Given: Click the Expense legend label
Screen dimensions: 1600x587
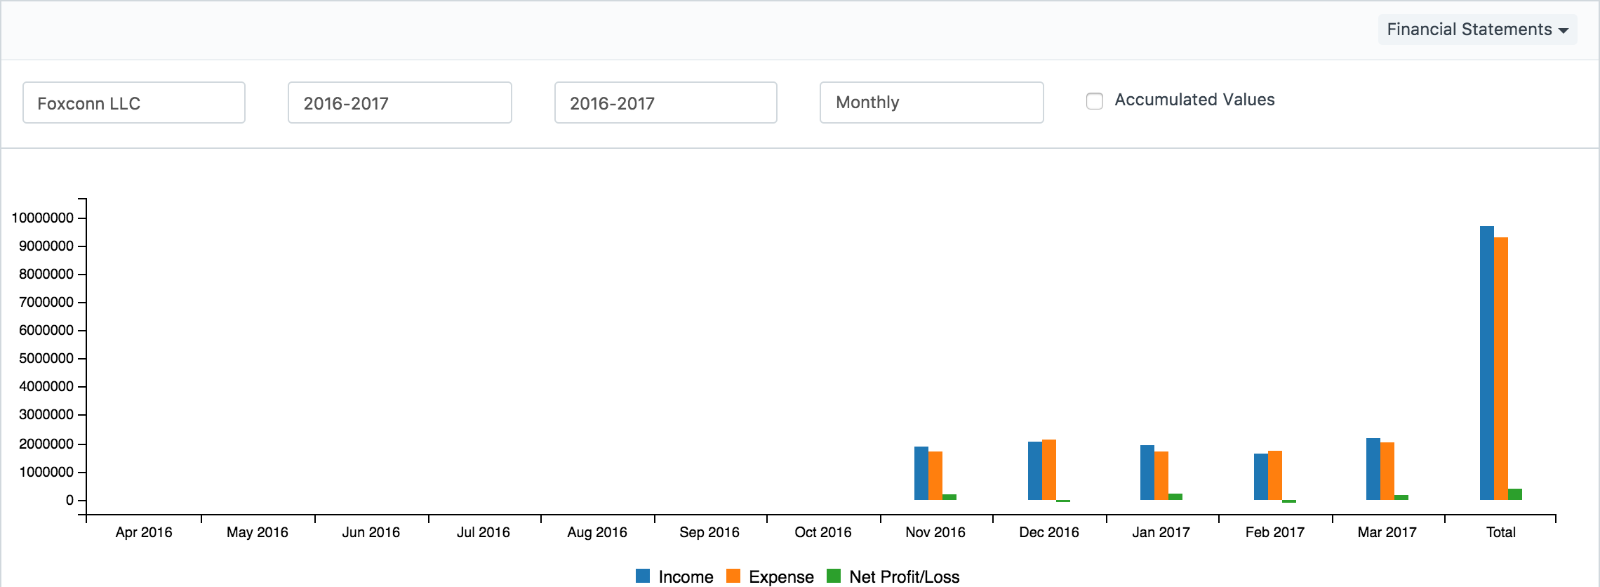Looking at the screenshot, I should tap(781, 576).
